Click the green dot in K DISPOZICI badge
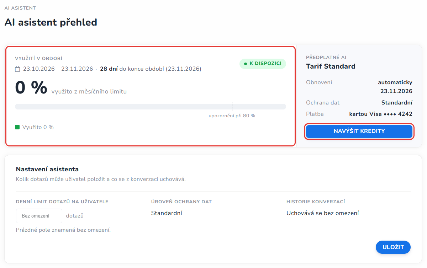 click(246, 64)
